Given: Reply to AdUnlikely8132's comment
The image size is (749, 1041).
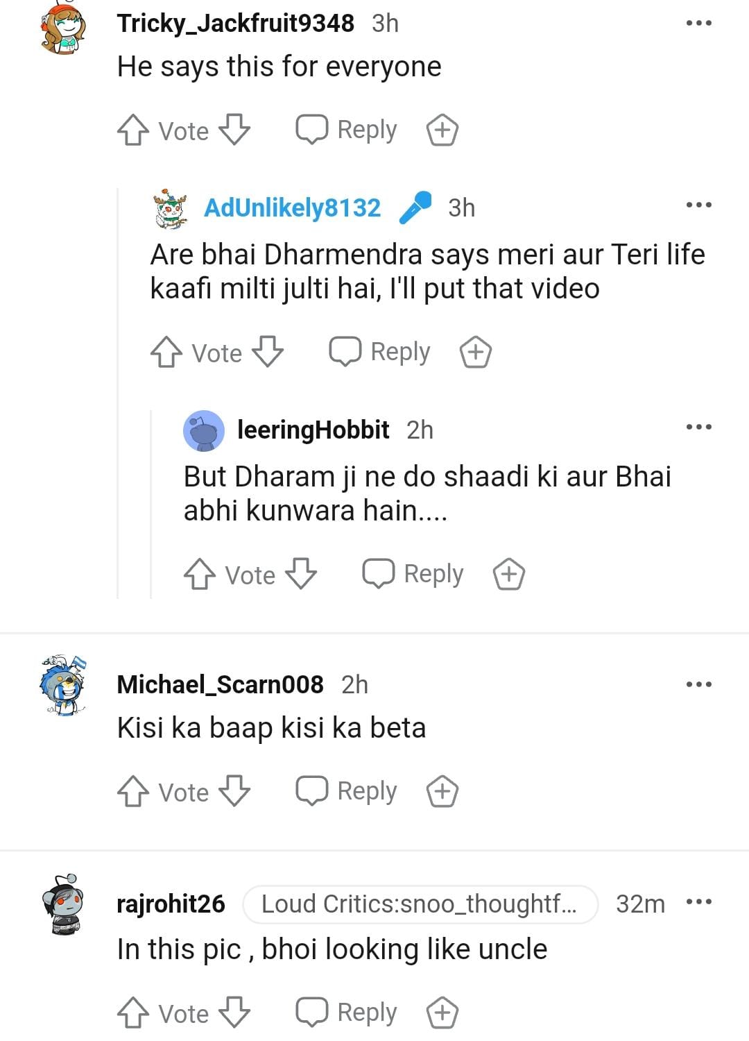Looking at the screenshot, I should click(380, 352).
